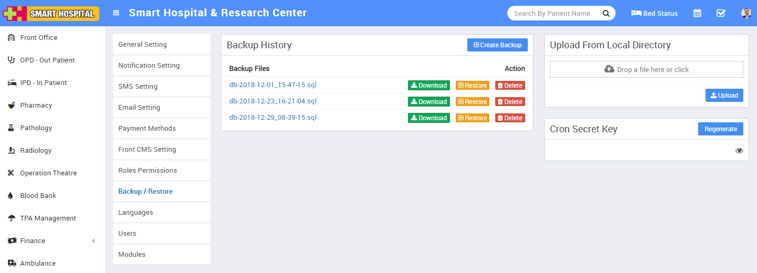Click the file drop zone to upload
The width and height of the screenshot is (757, 273).
[646, 69]
